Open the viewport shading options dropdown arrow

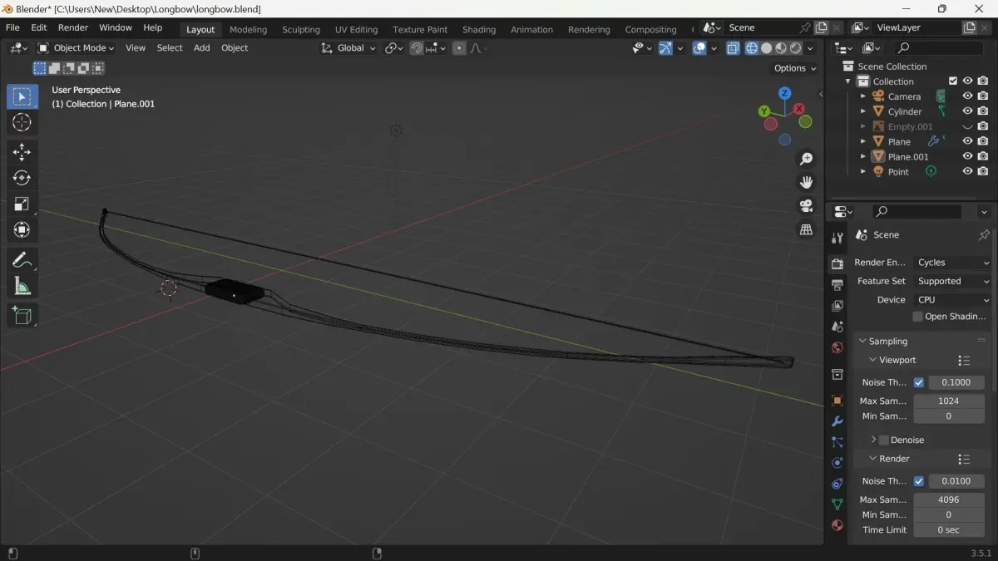[811, 48]
